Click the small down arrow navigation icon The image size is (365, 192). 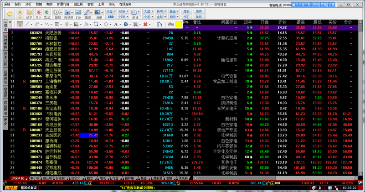[20, 16]
